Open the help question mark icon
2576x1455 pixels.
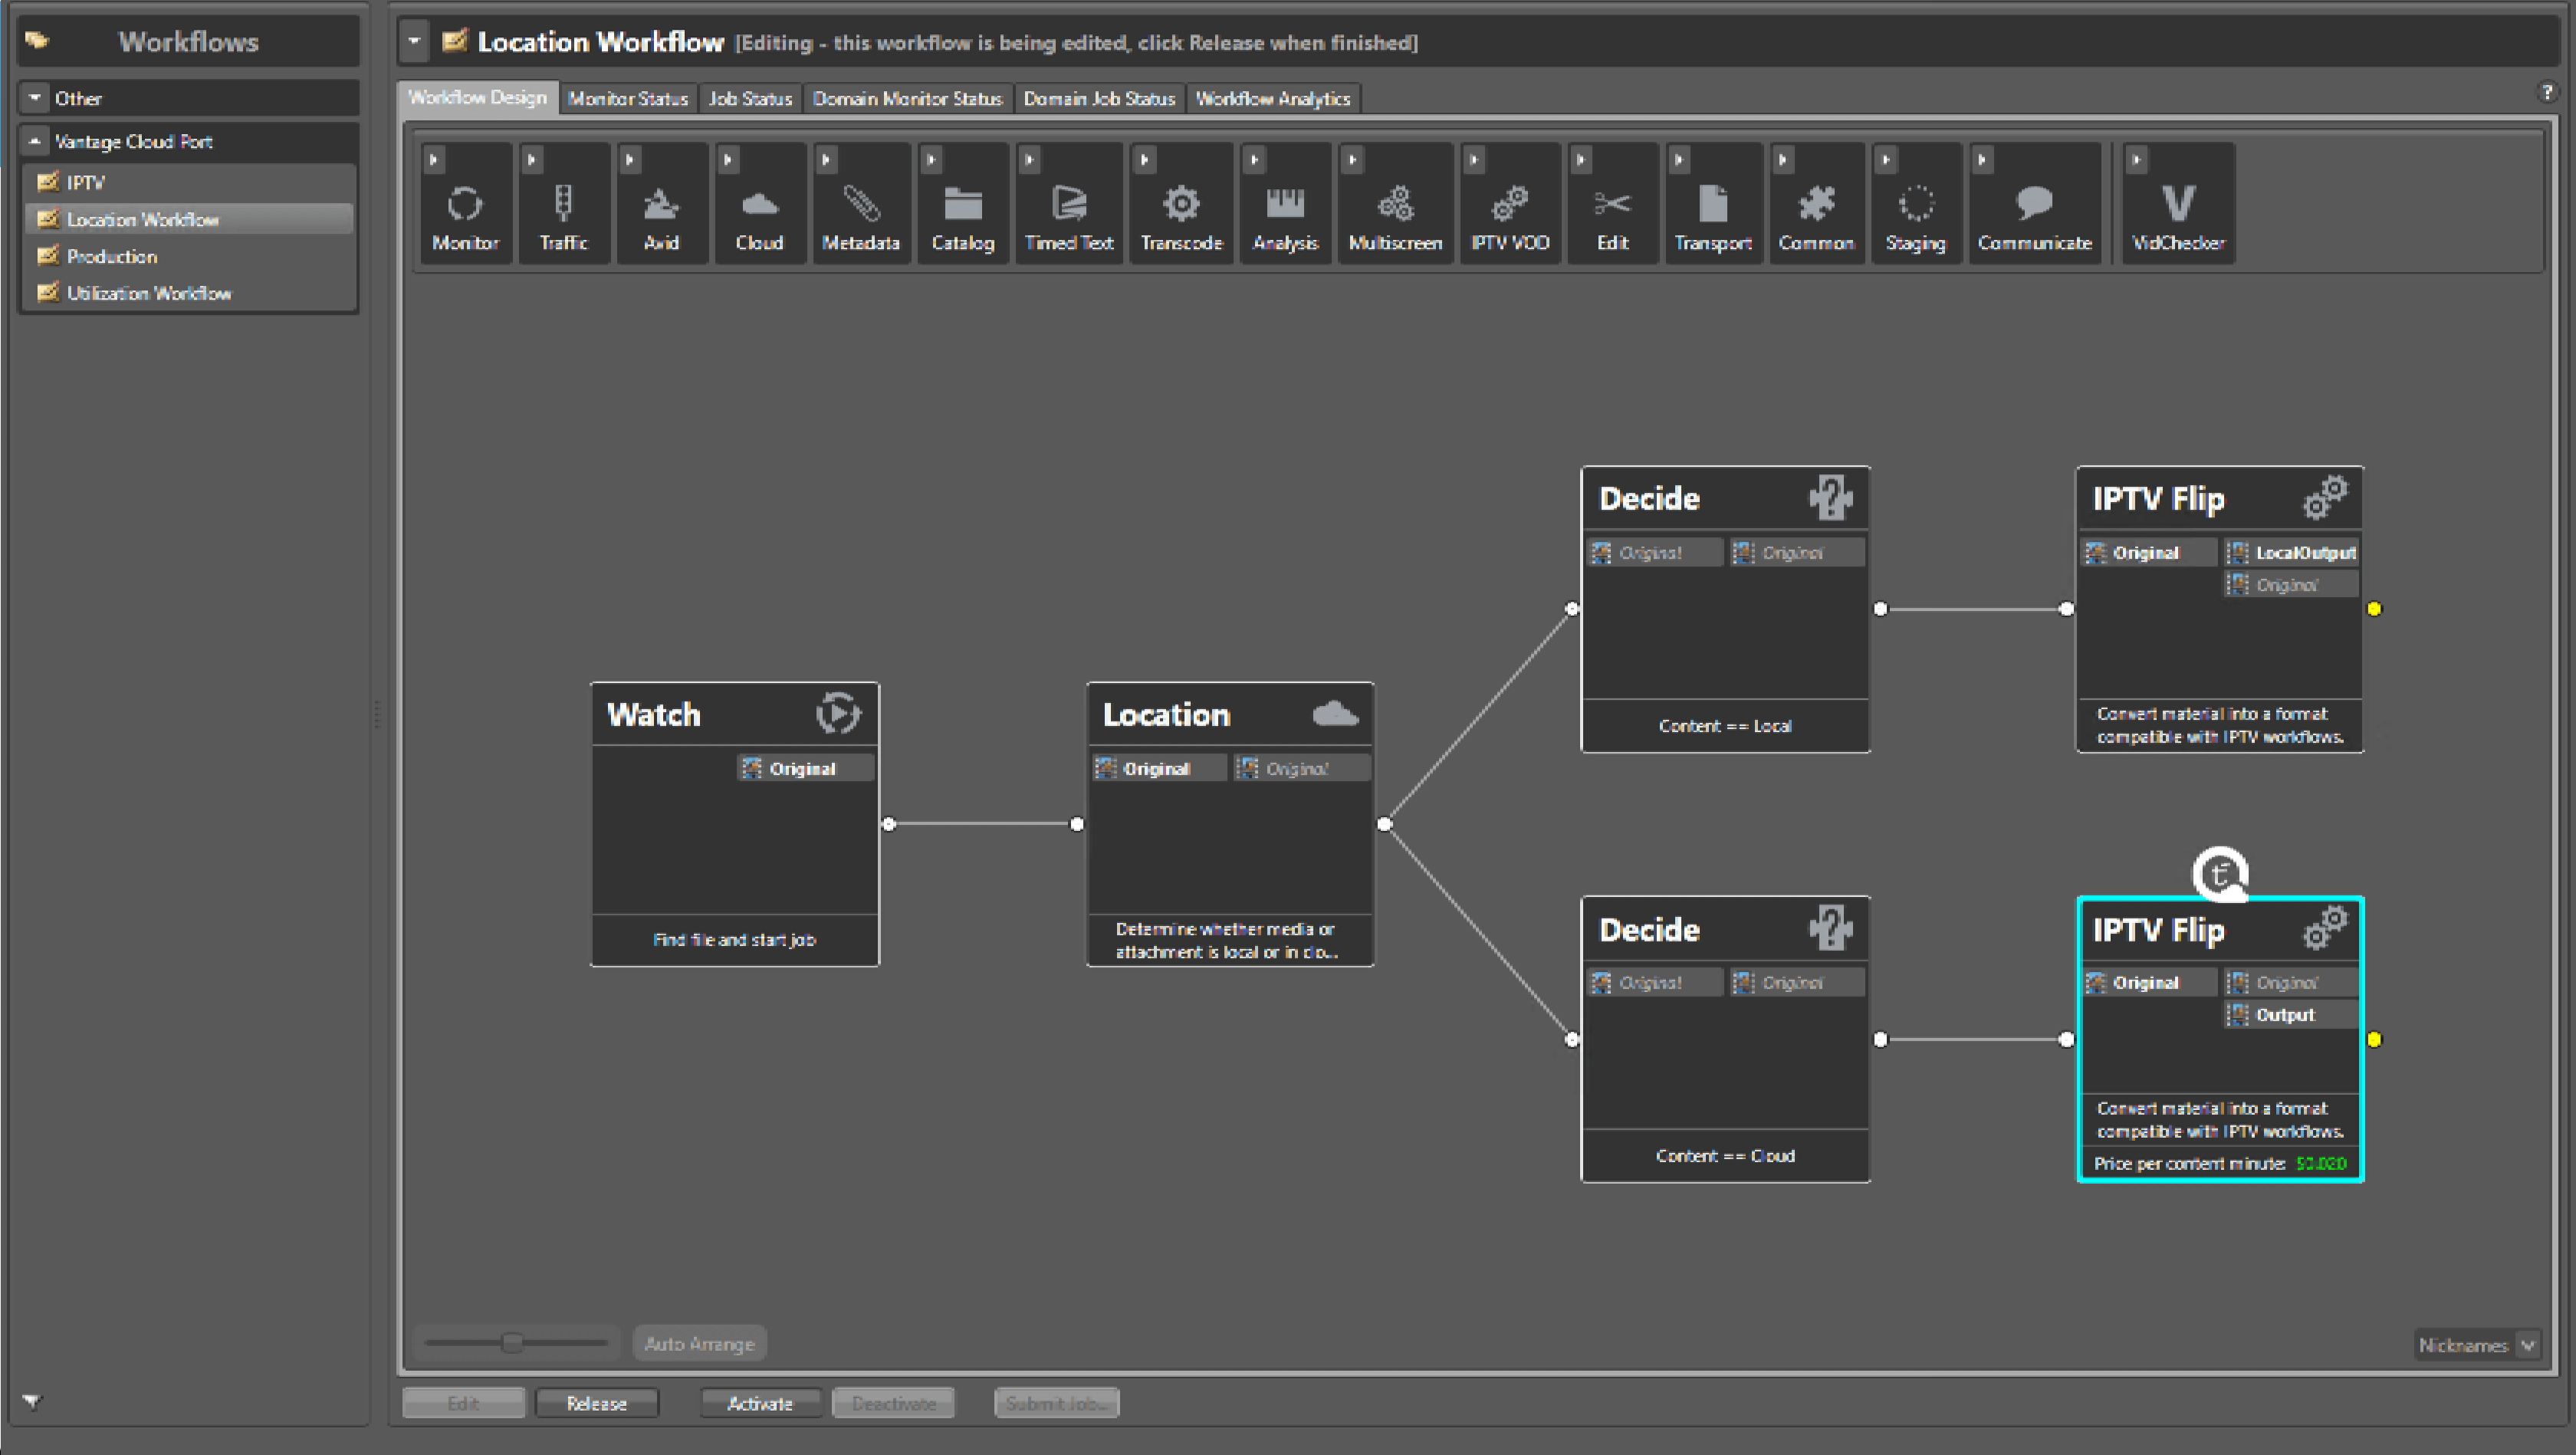pyautogui.click(x=2547, y=92)
